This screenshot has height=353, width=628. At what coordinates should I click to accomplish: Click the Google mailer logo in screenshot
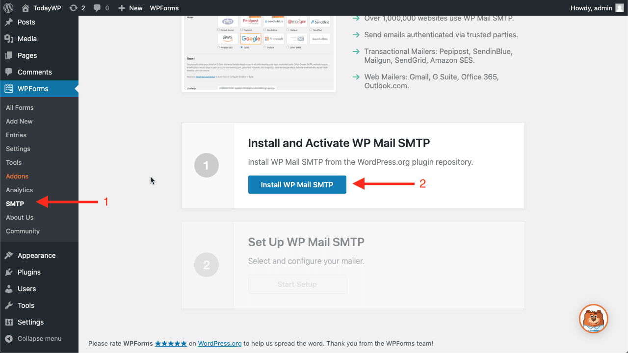point(251,39)
